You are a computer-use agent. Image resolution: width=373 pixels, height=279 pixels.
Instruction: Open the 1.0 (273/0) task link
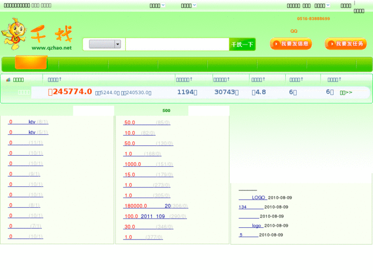pyautogui.click(x=147, y=185)
